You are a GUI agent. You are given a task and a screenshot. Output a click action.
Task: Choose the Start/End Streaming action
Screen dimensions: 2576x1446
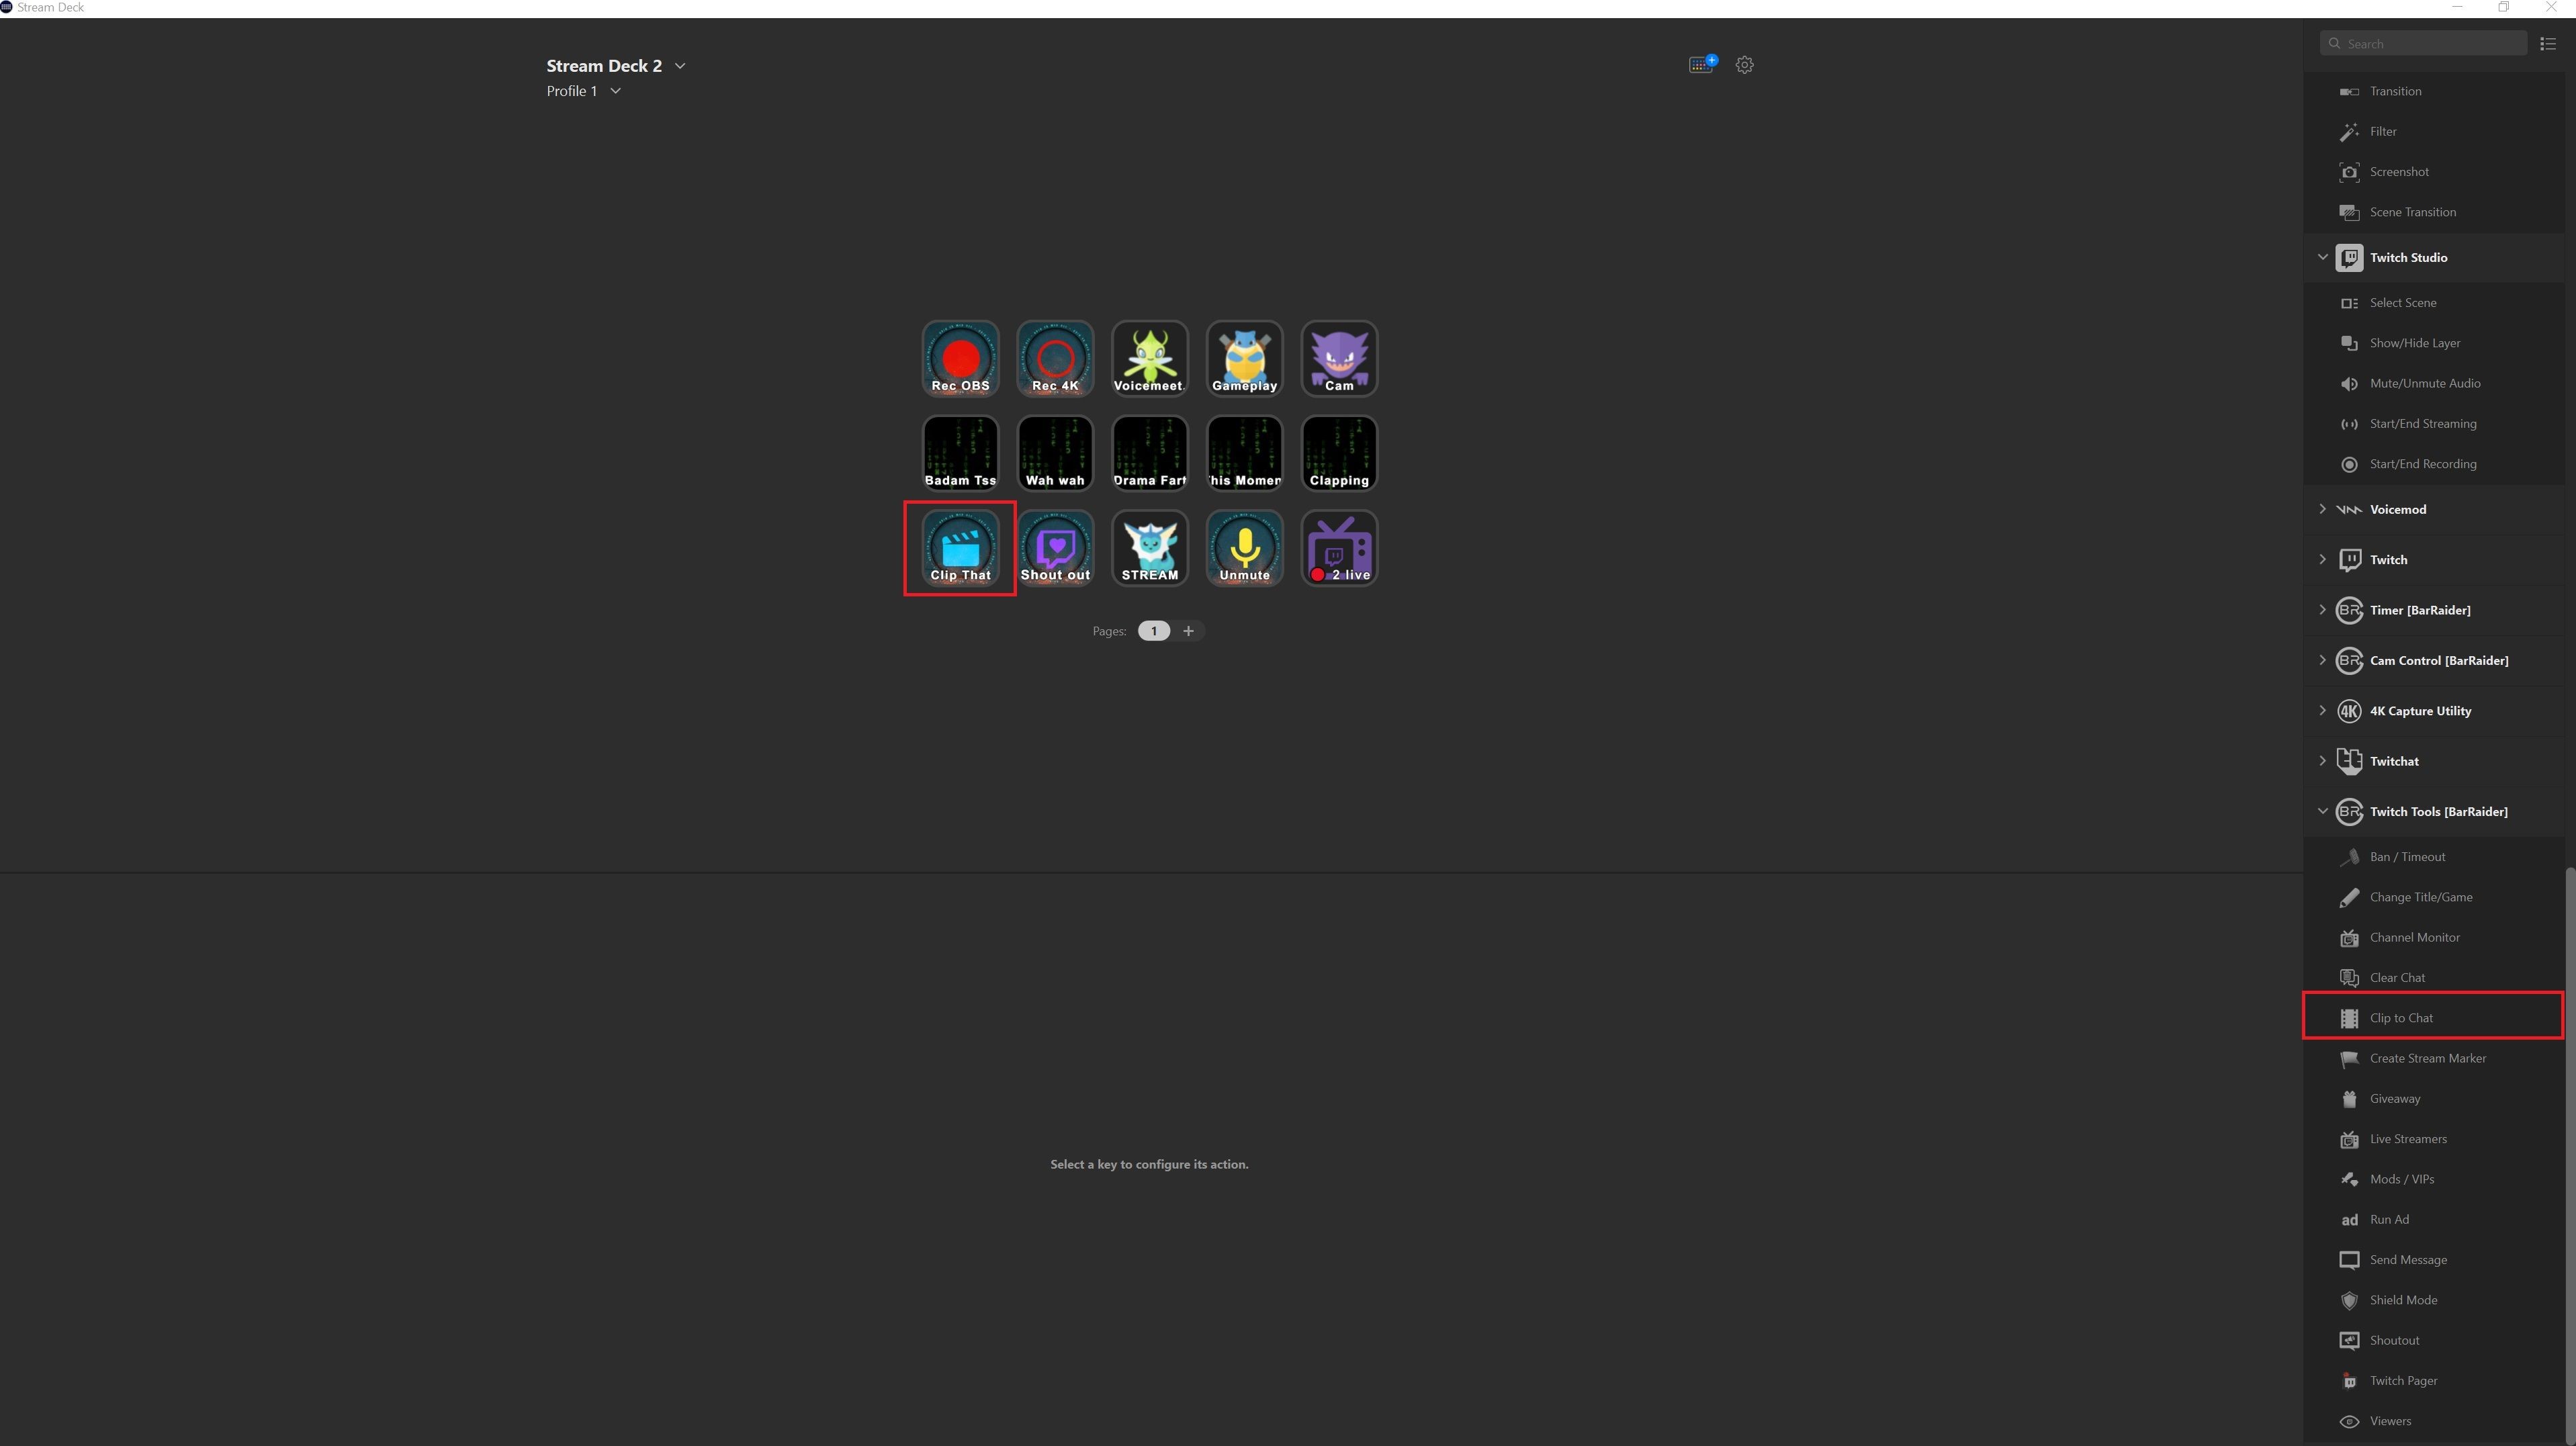tap(2434, 424)
